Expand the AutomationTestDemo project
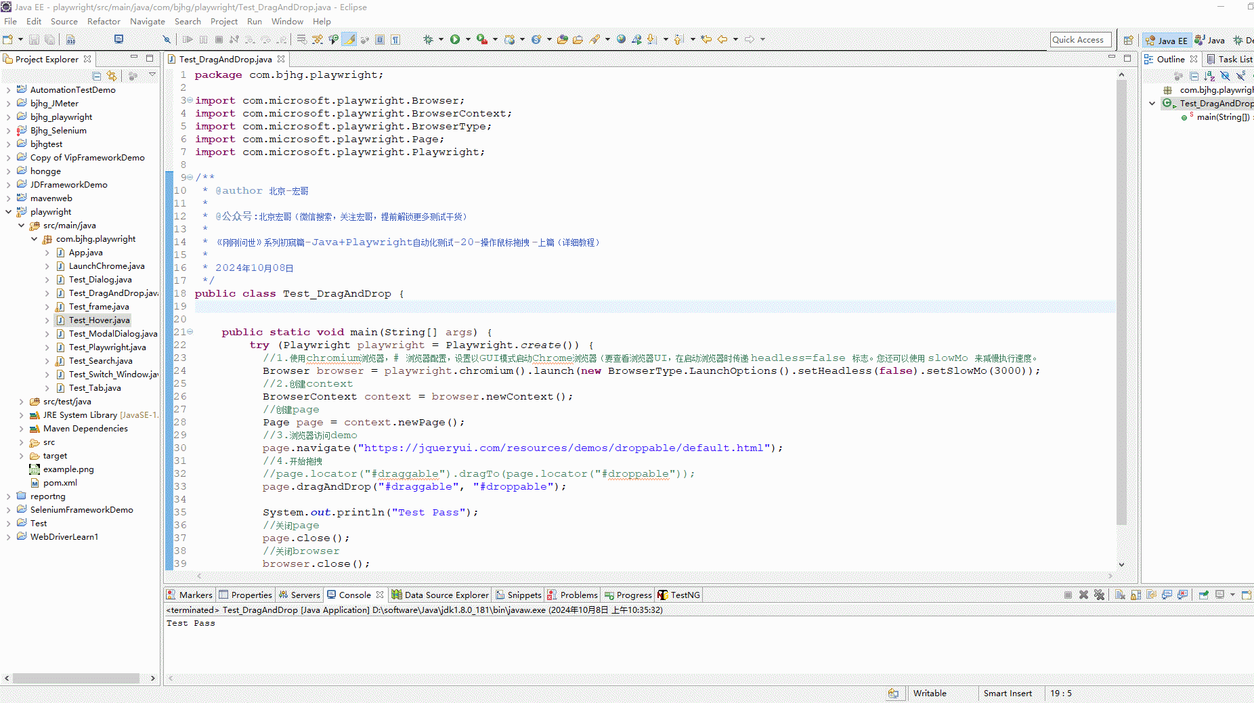The height and width of the screenshot is (703, 1254). point(9,90)
